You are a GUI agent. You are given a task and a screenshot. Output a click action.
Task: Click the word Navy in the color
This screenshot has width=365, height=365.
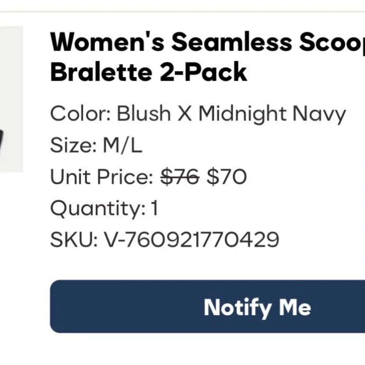[319, 114]
